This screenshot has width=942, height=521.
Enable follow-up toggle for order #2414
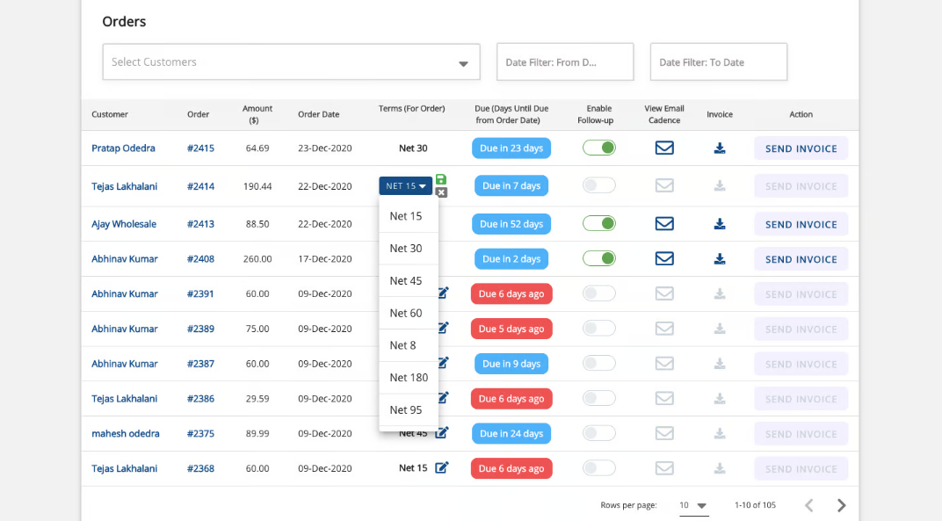599,185
